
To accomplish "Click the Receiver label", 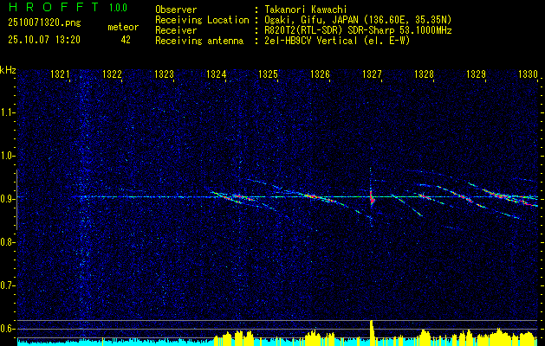I will tap(176, 30).
